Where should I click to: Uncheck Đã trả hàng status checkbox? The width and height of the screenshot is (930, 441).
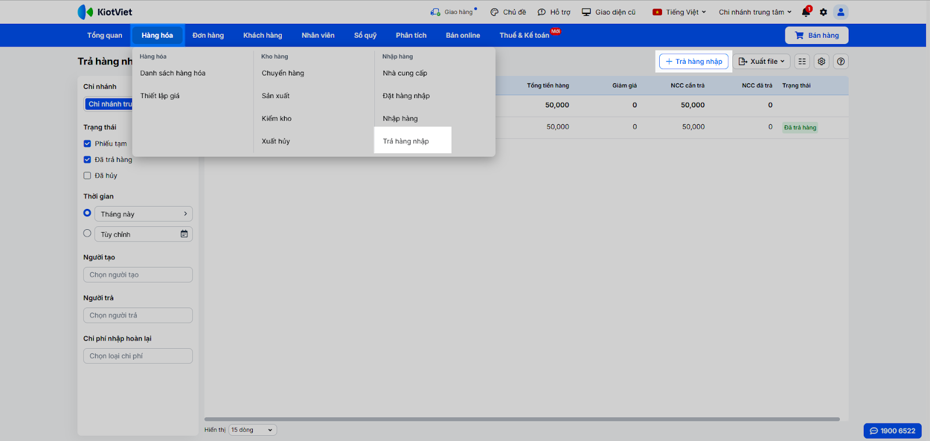[87, 160]
